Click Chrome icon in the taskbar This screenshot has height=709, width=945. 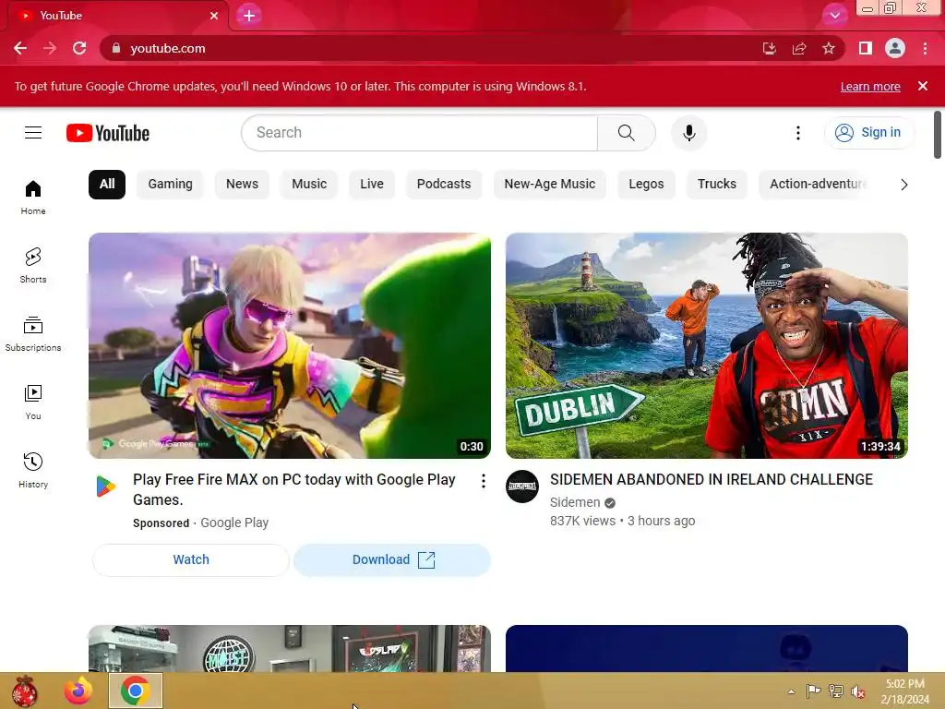(136, 691)
